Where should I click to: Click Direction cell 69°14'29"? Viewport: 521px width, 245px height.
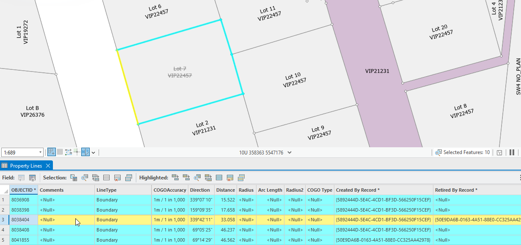pyautogui.click(x=201, y=240)
